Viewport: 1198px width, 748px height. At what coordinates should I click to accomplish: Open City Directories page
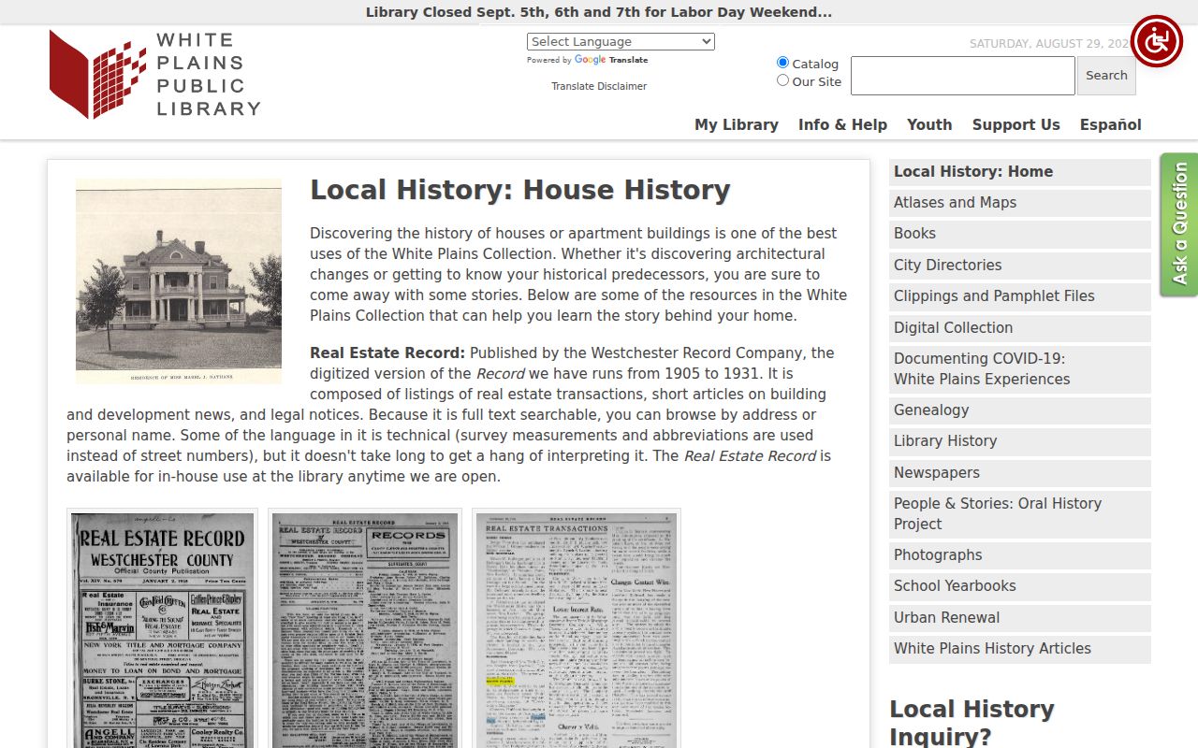pos(1020,266)
